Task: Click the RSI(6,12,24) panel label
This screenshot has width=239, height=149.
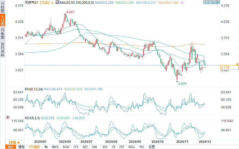Action: [34, 89]
